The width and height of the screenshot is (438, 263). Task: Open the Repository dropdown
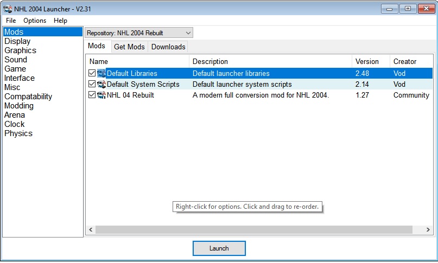pos(139,33)
